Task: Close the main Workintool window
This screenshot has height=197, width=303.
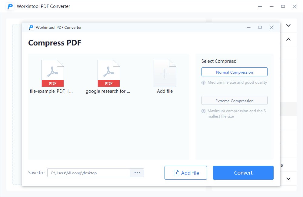Action: pyautogui.click(x=295, y=7)
